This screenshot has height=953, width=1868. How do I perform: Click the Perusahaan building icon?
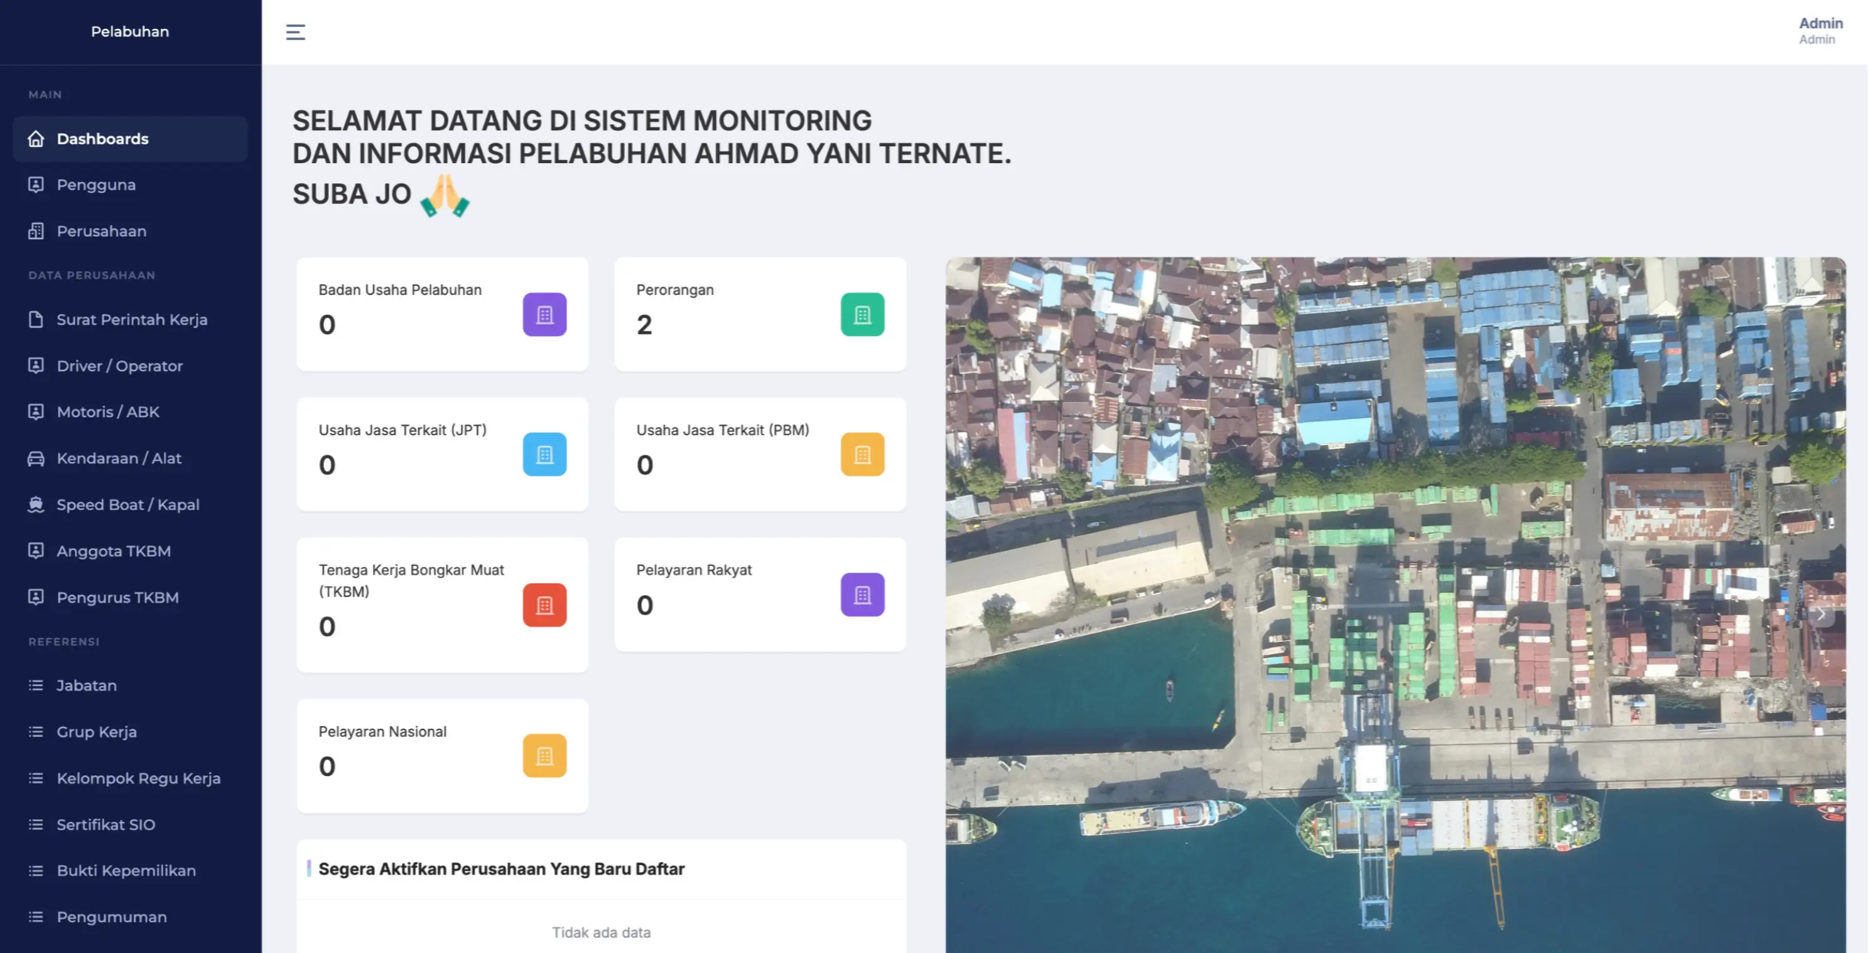pyautogui.click(x=37, y=230)
